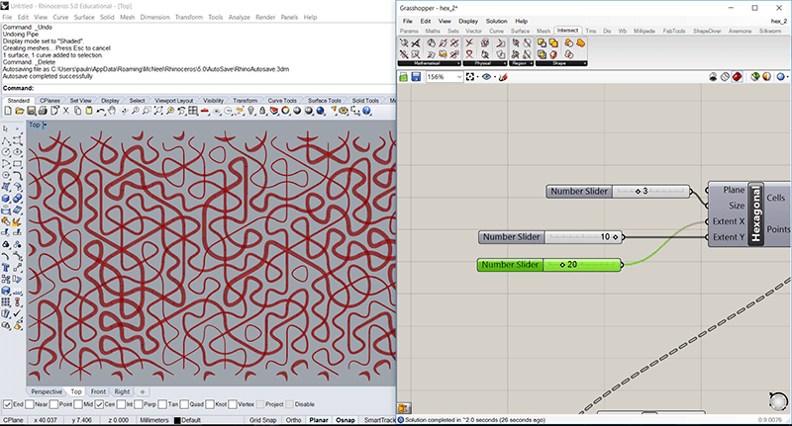Click Rhino pointer select tool in left sidebar
Image resolution: width=792 pixels, height=426 pixels.
coord(6,129)
